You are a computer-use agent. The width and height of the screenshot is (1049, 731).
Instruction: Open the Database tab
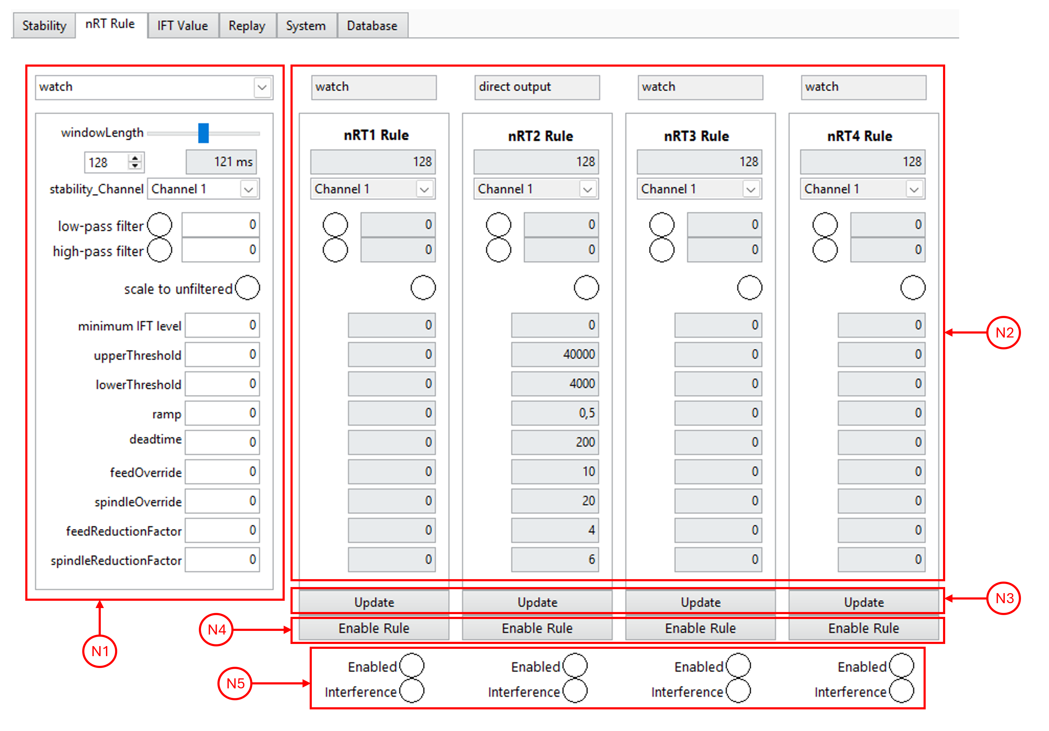point(372,26)
